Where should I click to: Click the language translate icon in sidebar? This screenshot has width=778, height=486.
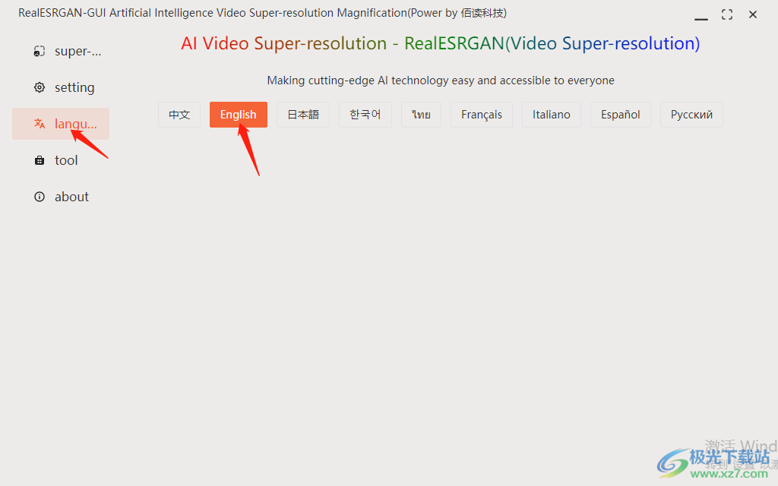pyautogui.click(x=40, y=124)
